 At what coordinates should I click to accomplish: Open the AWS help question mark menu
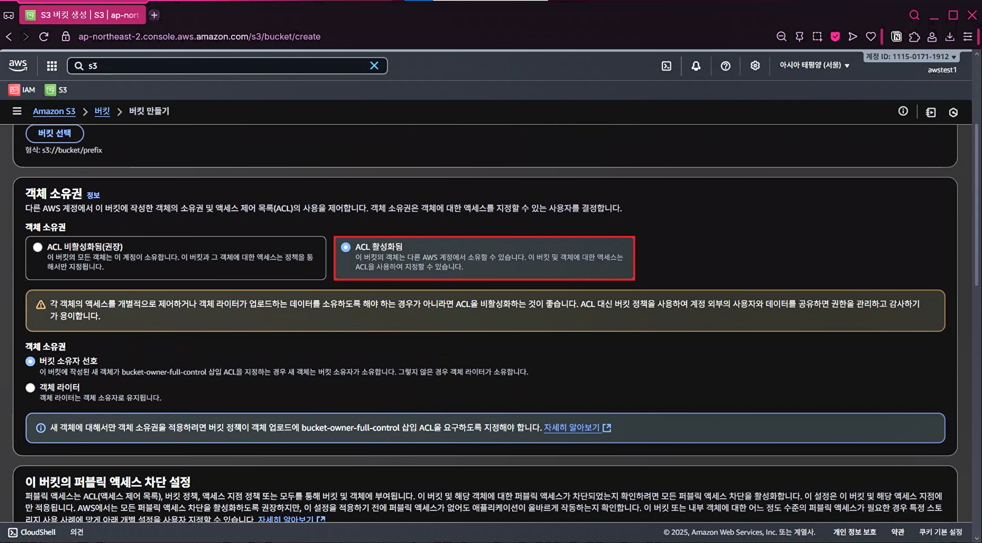(725, 66)
